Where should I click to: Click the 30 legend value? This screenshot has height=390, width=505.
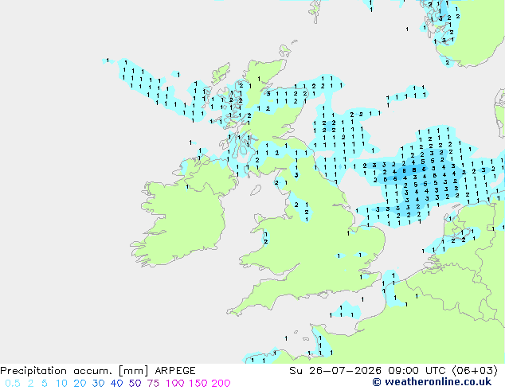coord(98,384)
